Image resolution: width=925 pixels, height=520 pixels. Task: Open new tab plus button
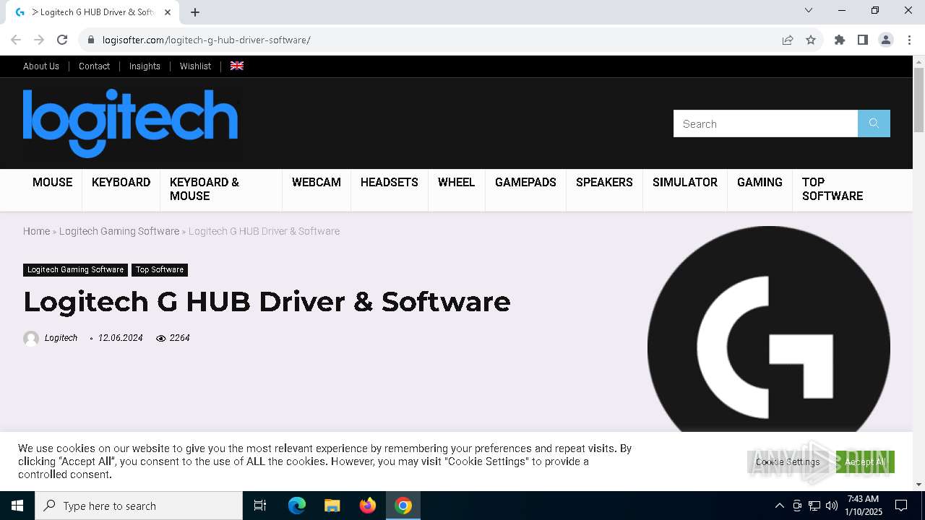(195, 12)
